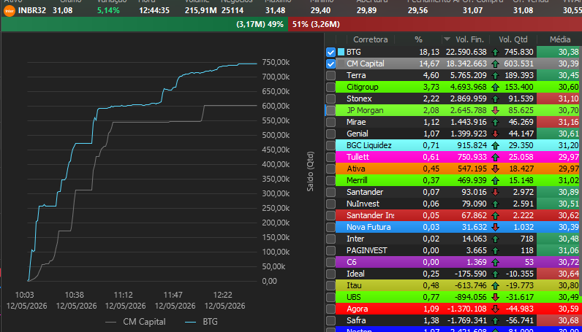Image resolution: width=582 pixels, height=332 pixels.
Task: Click the 22.590.638 cell in BTG row
Action: click(x=466, y=53)
